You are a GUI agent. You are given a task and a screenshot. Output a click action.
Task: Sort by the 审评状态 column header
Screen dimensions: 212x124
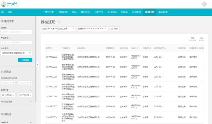click(x=124, y=48)
